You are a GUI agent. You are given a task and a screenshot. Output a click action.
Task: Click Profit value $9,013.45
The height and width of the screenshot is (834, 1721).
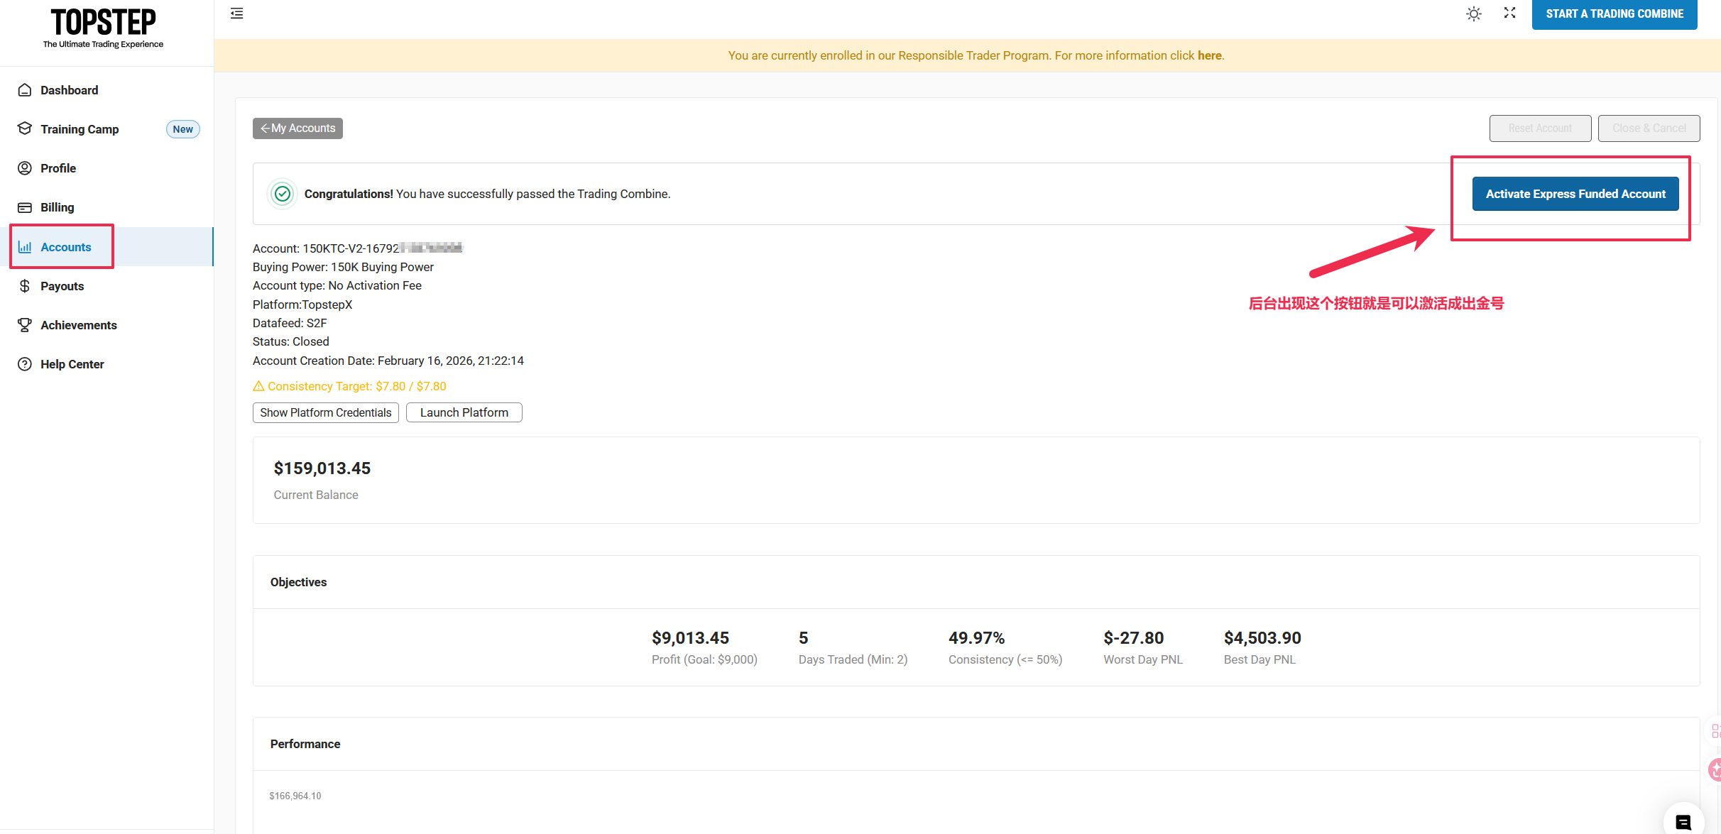[690, 638]
